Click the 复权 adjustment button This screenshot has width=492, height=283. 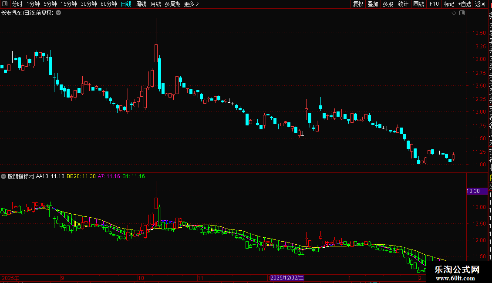(x=358, y=4)
